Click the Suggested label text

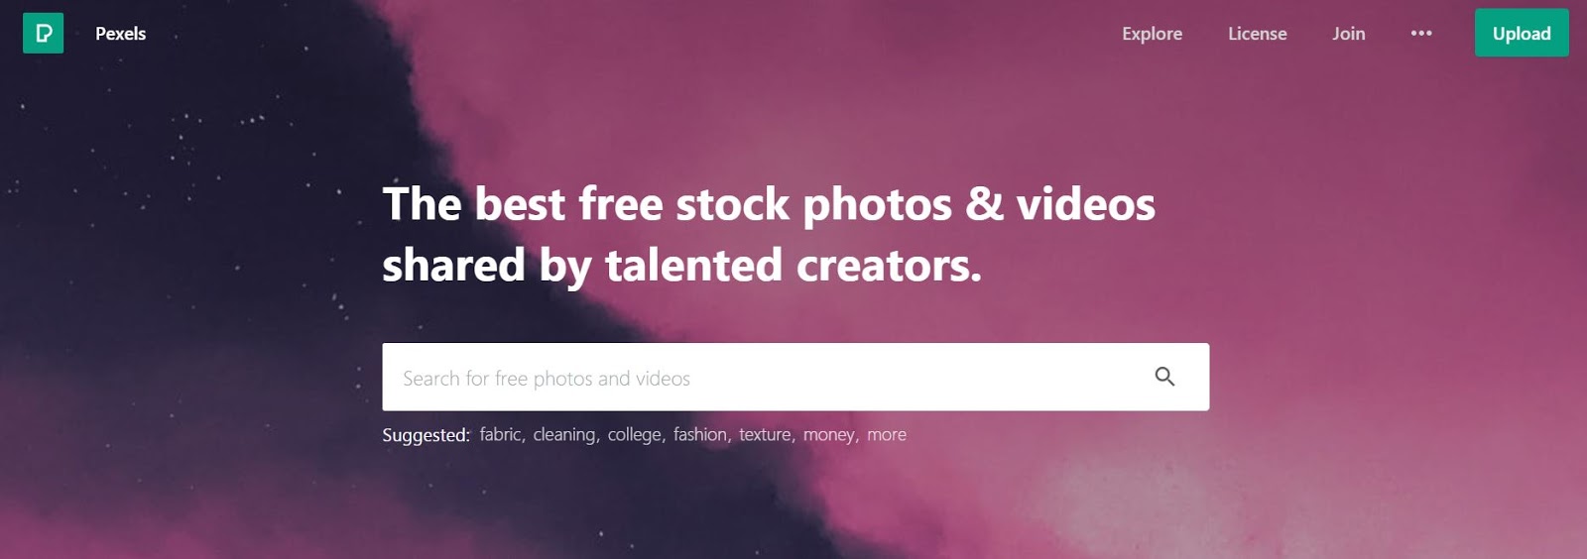[x=427, y=435]
